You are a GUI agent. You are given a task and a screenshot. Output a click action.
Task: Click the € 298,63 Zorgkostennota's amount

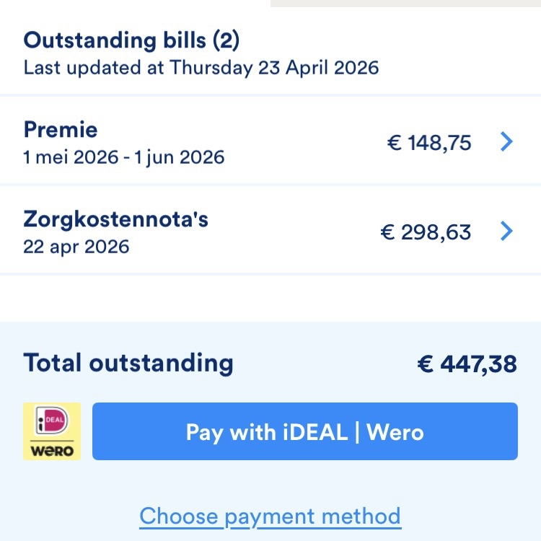coord(426,232)
